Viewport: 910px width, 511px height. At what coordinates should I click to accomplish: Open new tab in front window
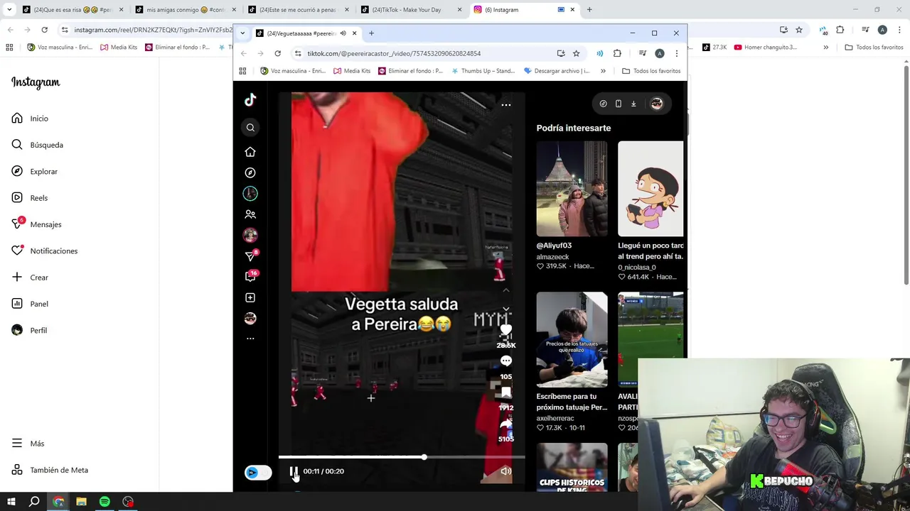(371, 33)
